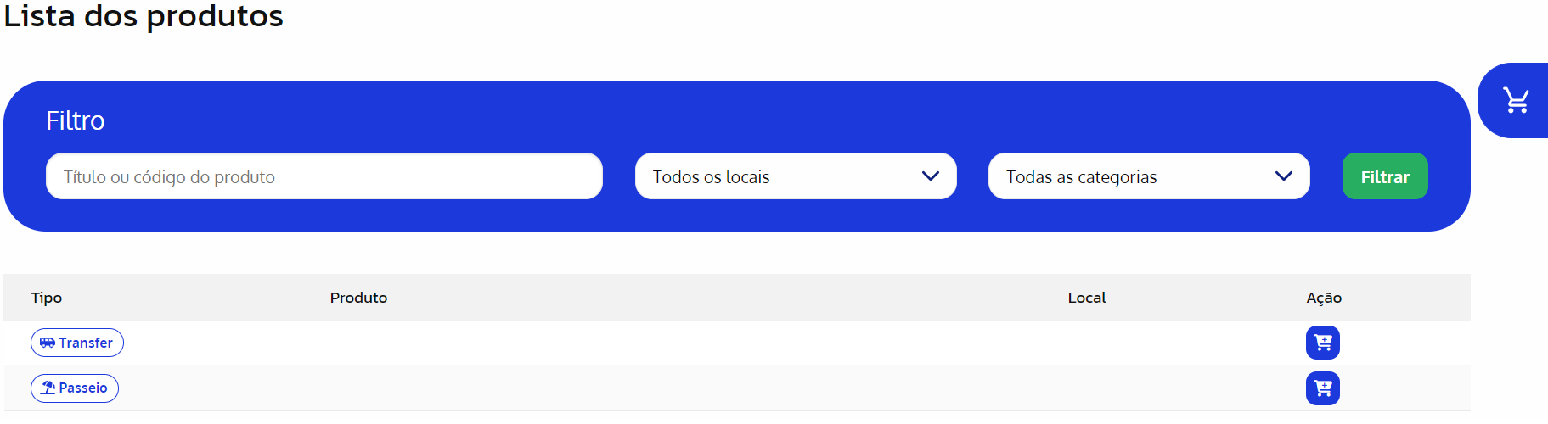Click the Ação column header
Viewport: 1548px width, 424px height.
pos(1323,298)
